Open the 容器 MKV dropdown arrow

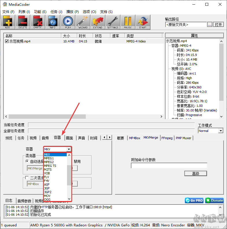69,149
